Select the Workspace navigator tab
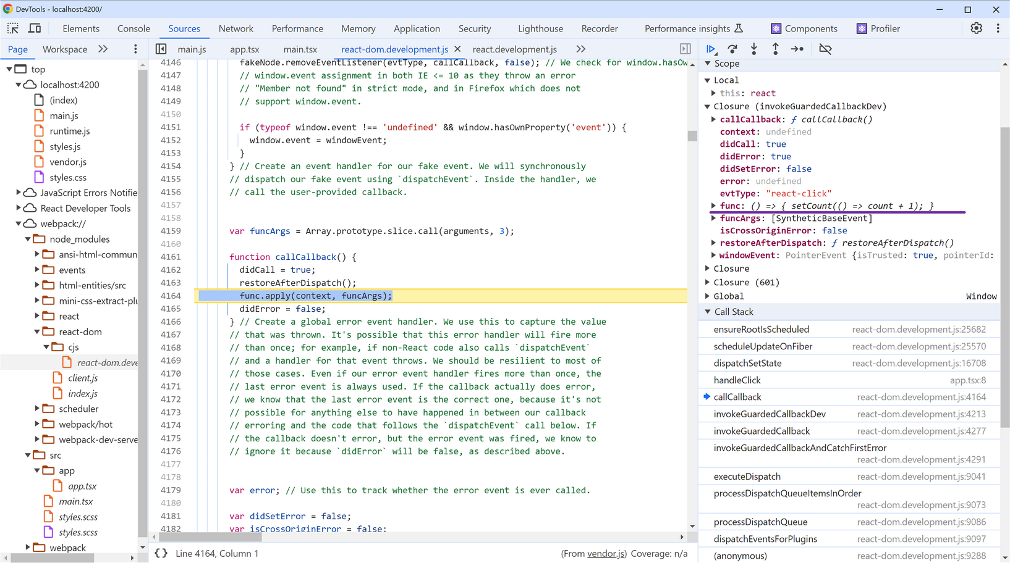1010x563 pixels. pos(65,49)
